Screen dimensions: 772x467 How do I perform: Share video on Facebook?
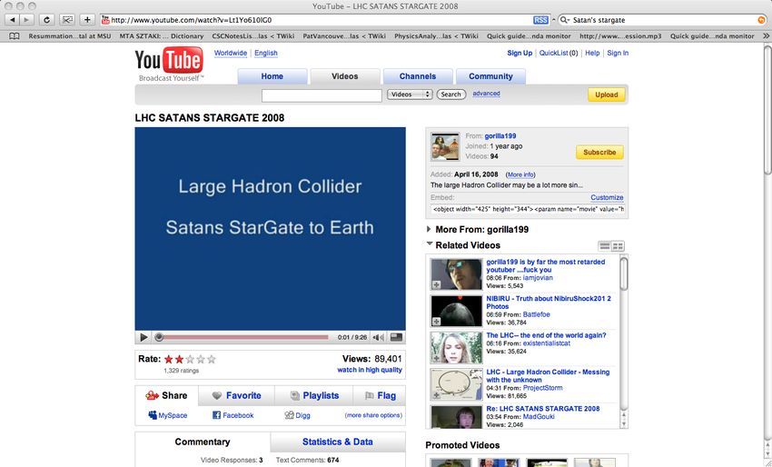pos(233,415)
